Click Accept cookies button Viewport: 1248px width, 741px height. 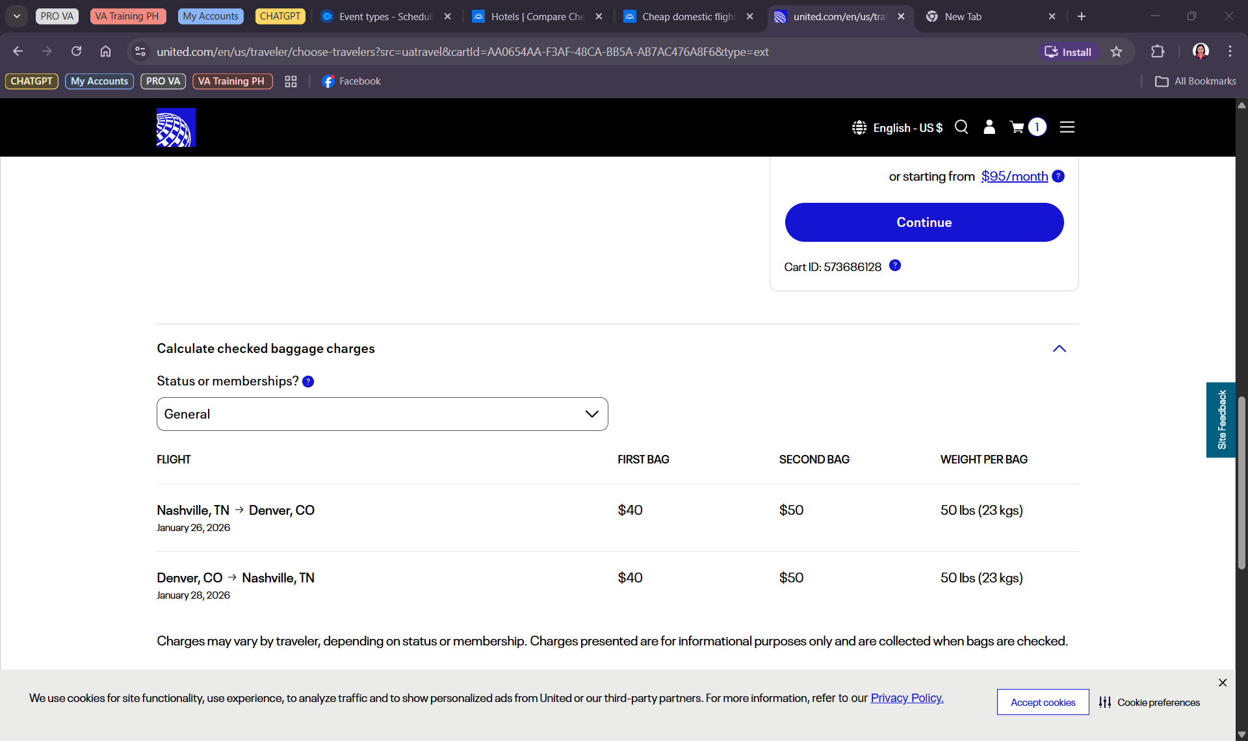(1043, 702)
